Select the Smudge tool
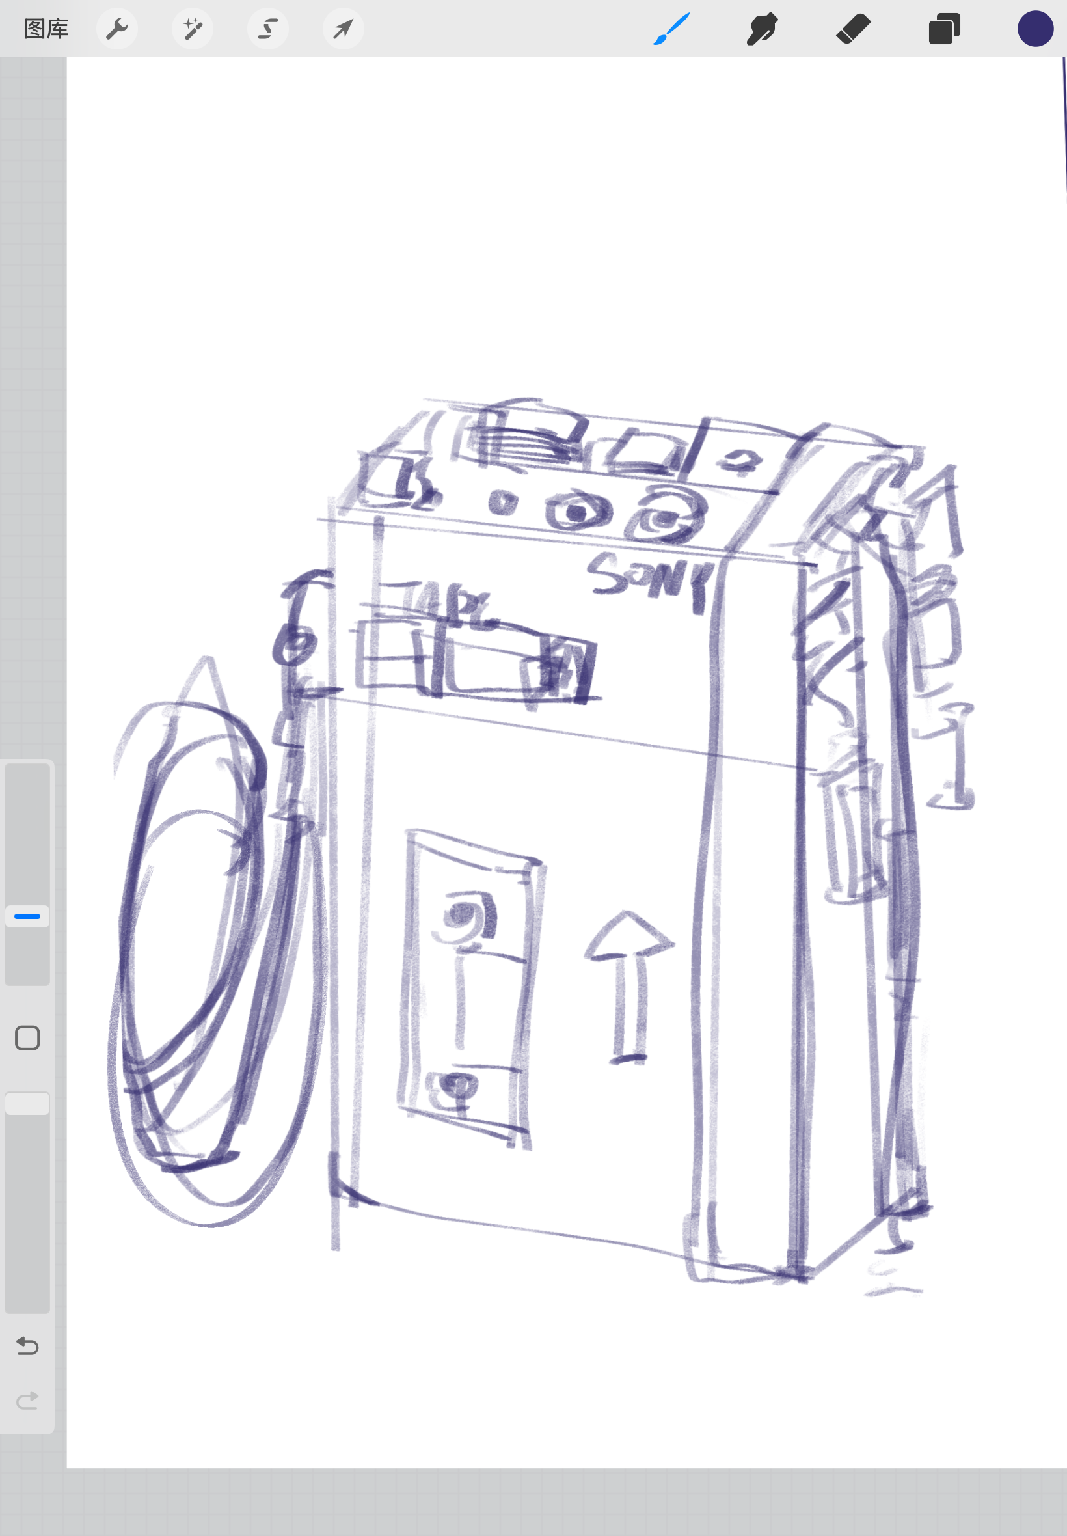Viewport: 1067px width, 1536px height. pyautogui.click(x=762, y=29)
